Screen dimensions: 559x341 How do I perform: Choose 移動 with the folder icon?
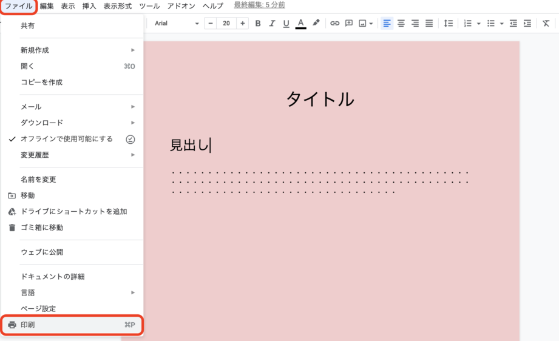(x=72, y=195)
